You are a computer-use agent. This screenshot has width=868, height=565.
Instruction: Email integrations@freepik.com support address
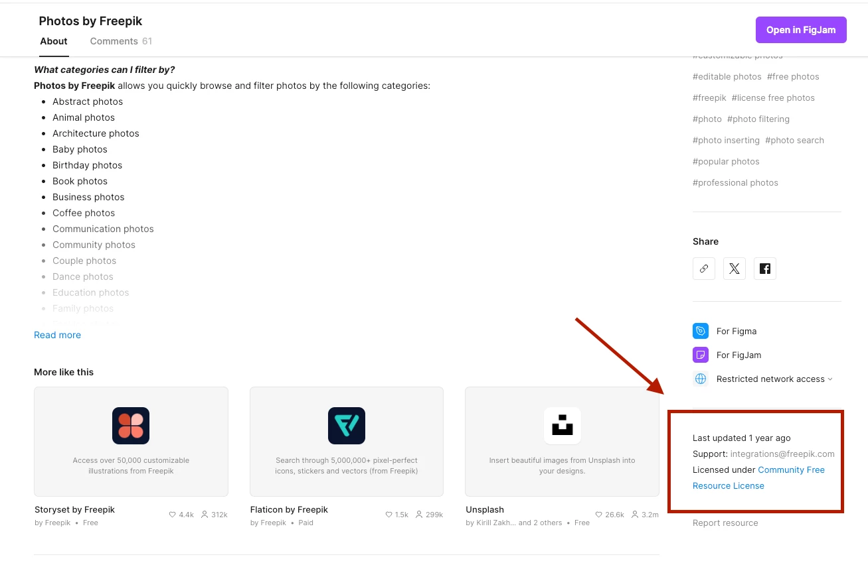tap(782, 454)
